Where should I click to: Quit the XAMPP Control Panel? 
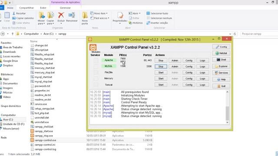[221, 86]
